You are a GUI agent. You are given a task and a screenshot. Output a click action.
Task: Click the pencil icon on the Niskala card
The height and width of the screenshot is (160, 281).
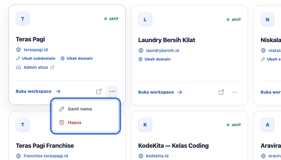263,59
